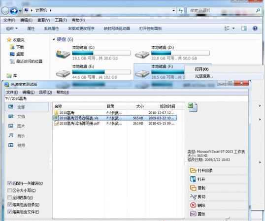The width and height of the screenshot is (265, 221).
Task: Expand breadcrumb arrow after 计算机
Action: (51, 10)
